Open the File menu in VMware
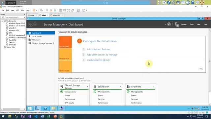211x119 pixels. [x=3, y=10]
